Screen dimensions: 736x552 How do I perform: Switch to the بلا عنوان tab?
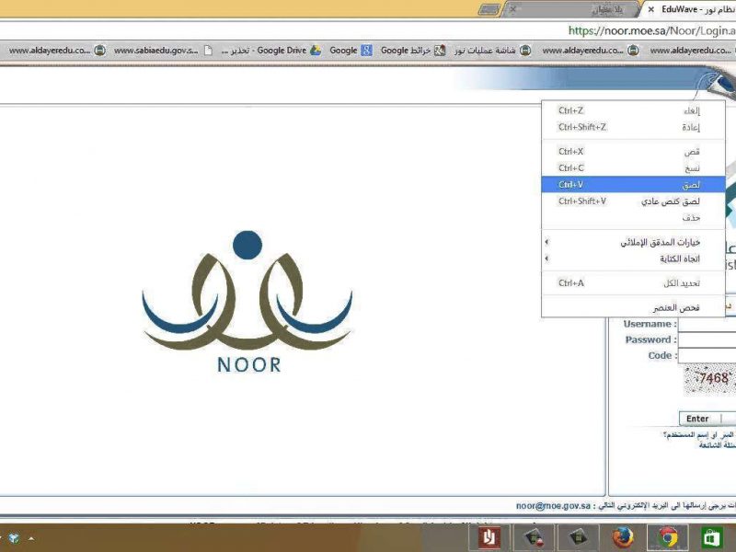tap(572, 9)
